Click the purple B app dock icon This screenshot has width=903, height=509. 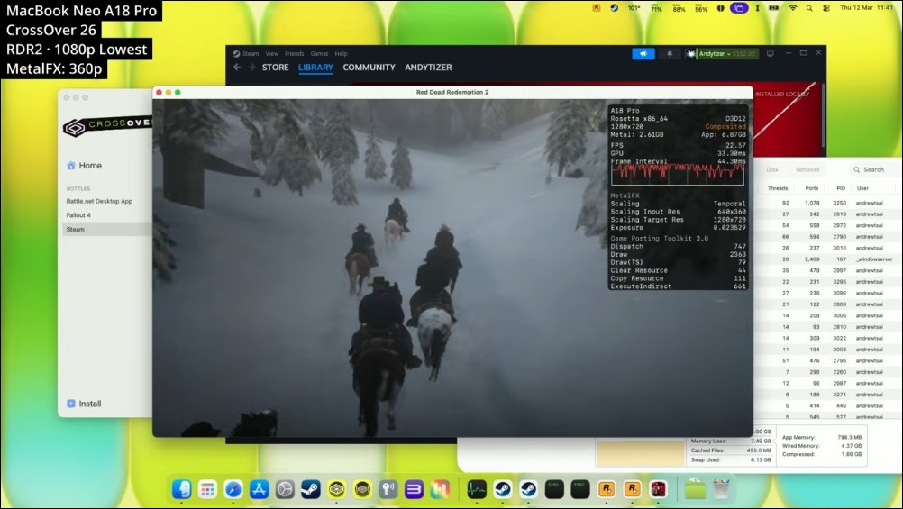(414, 489)
